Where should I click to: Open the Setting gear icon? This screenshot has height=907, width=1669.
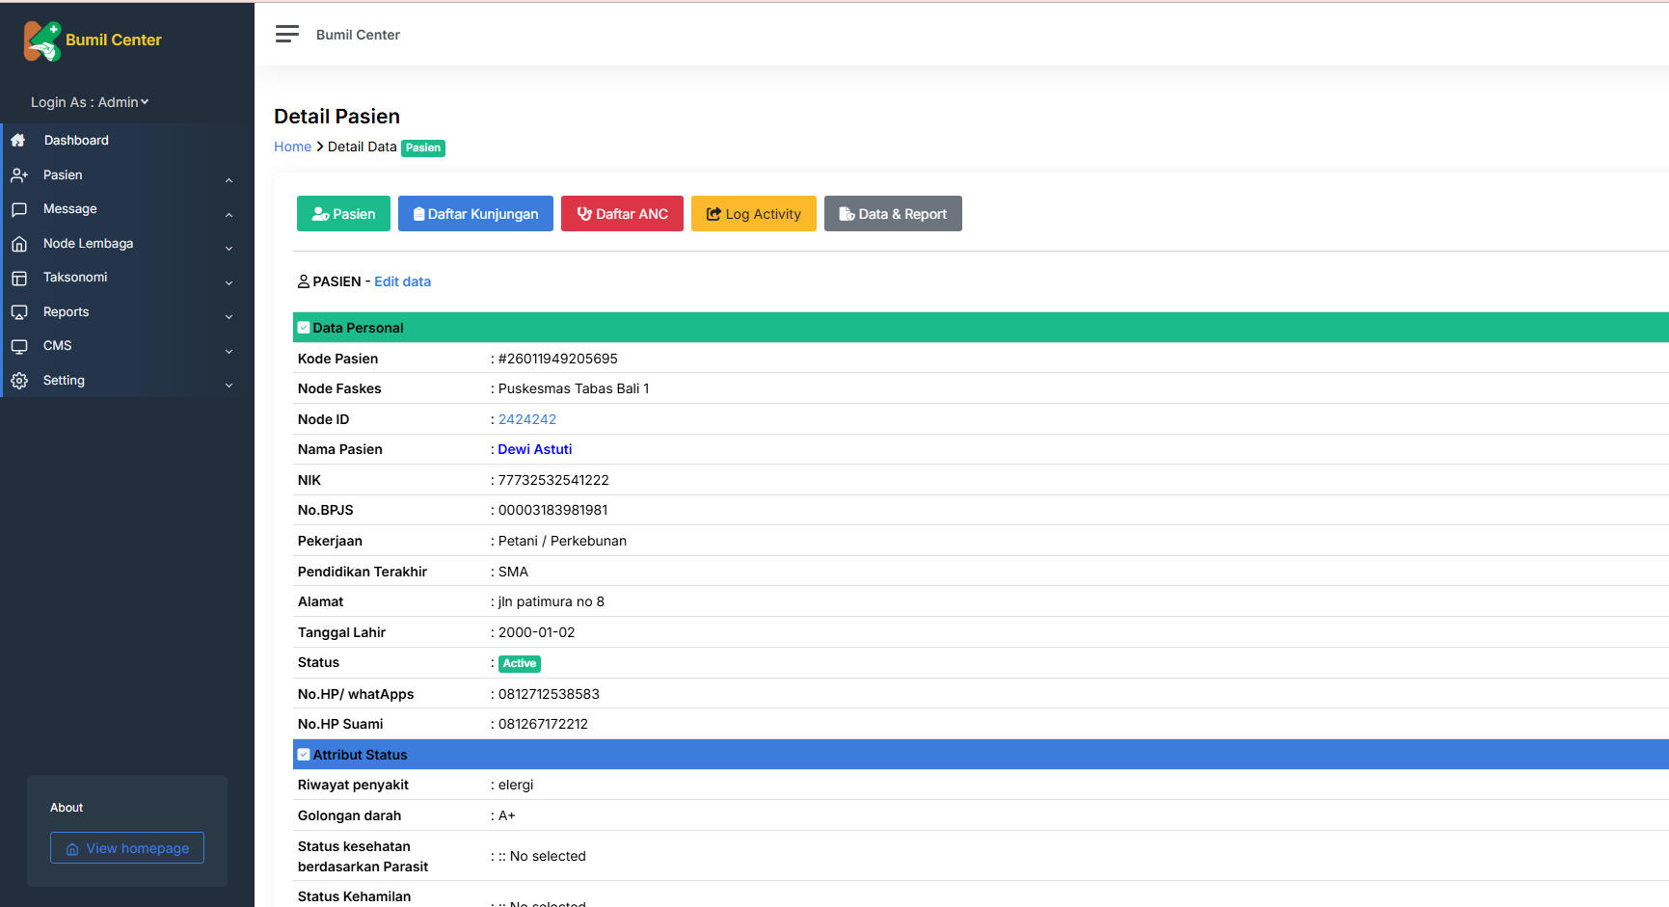18,380
